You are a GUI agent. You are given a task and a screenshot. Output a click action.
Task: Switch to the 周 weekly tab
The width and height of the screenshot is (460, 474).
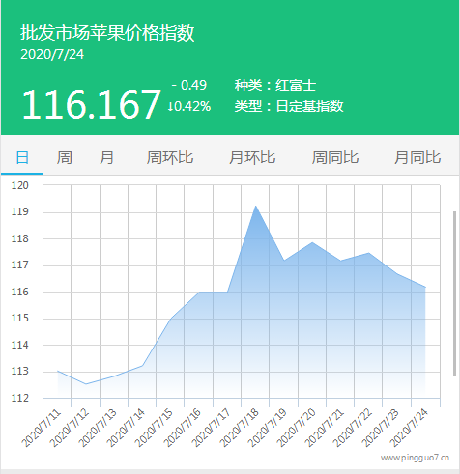click(x=65, y=157)
